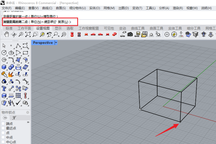Click the Explode tool icon

point(11,74)
